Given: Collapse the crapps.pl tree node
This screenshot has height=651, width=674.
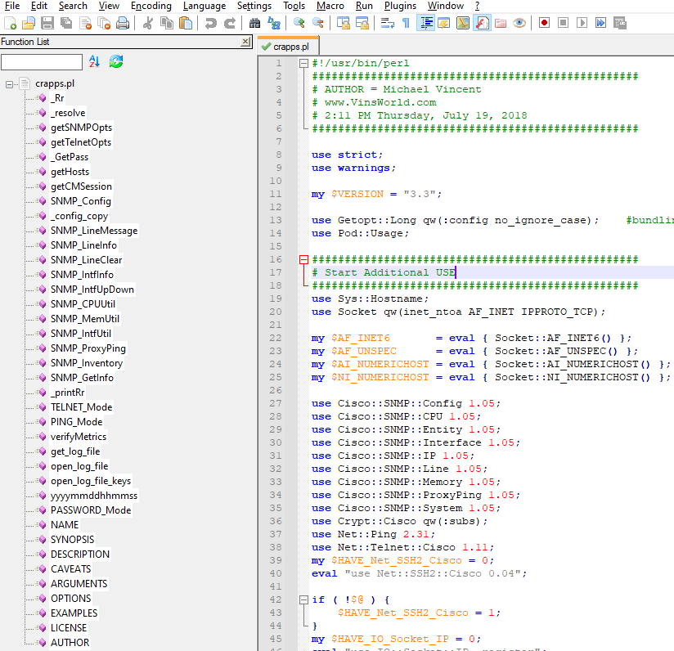Looking at the screenshot, I should [x=10, y=84].
